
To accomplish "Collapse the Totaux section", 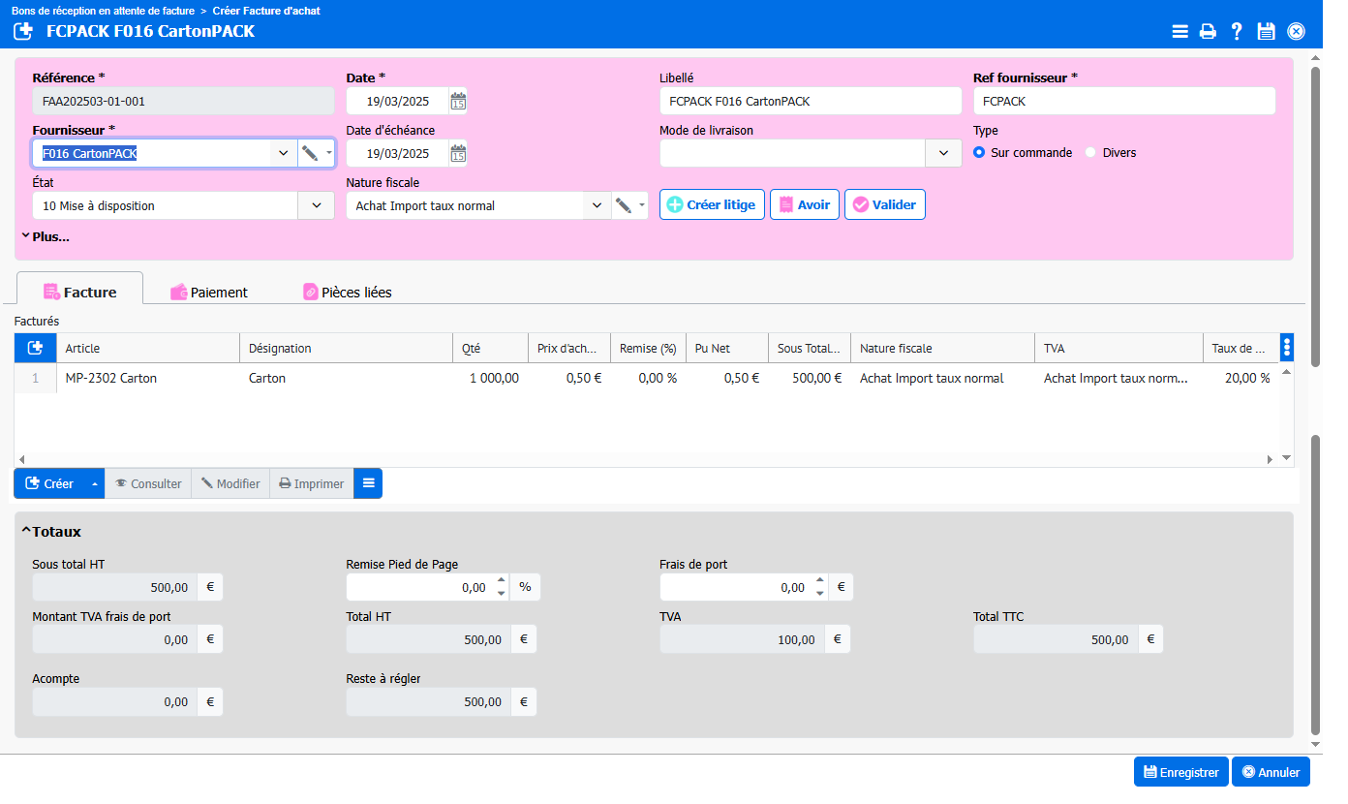I will tap(26, 532).
